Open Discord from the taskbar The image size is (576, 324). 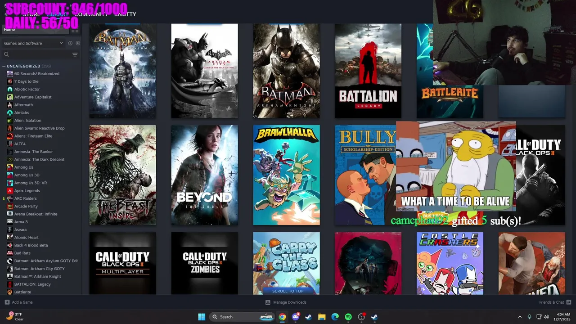click(295, 317)
